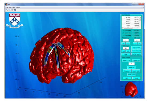Click point list scroll-up arrow
Screen dimensions: 147x101
pos(140,17)
